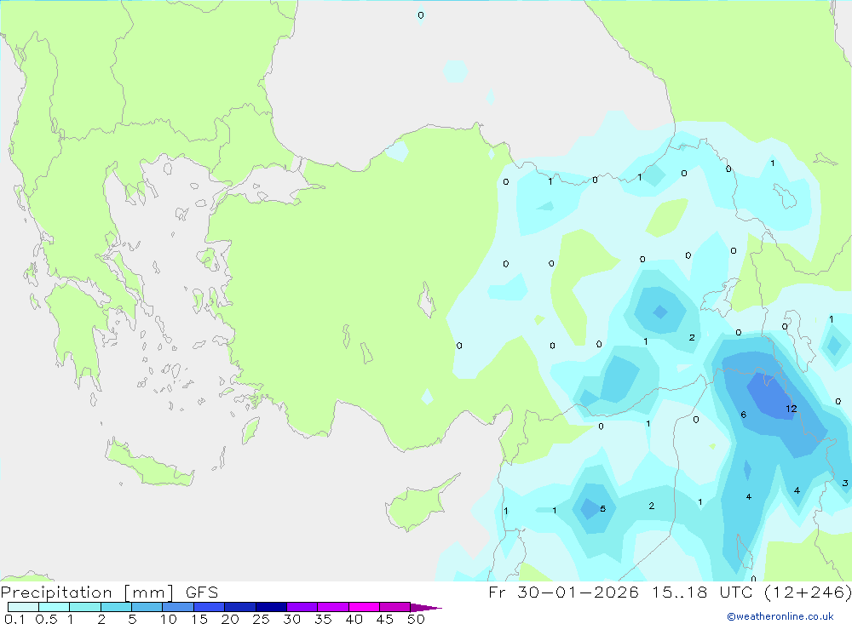Click the '35' legend scale label
Screen dimensions: 852x624
click(x=323, y=619)
